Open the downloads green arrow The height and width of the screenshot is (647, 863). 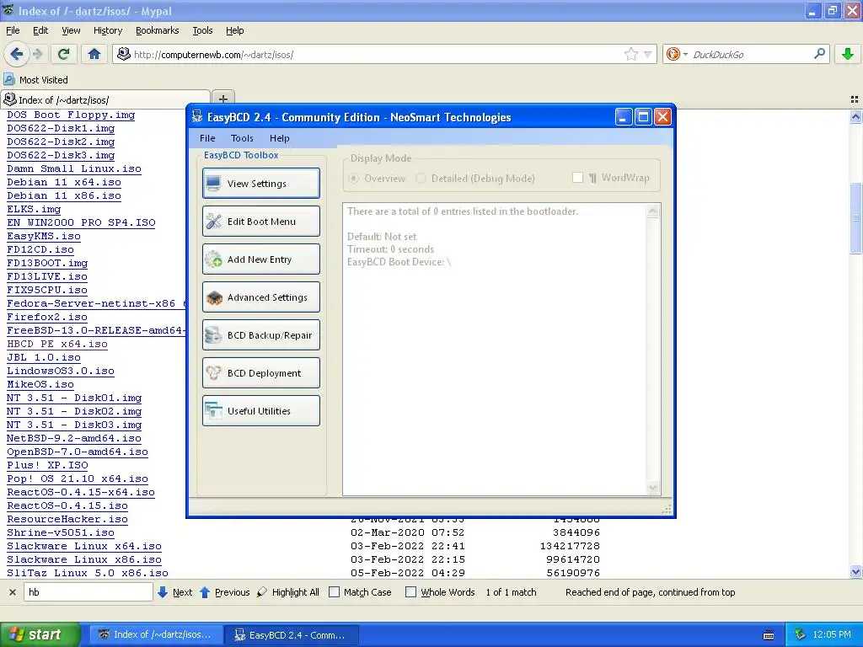click(x=848, y=54)
